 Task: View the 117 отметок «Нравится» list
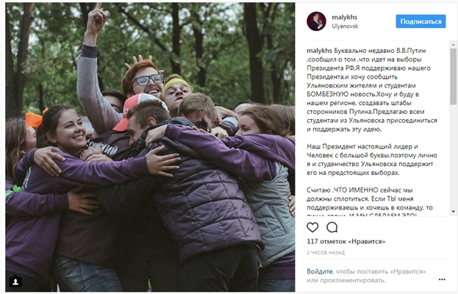346,242
